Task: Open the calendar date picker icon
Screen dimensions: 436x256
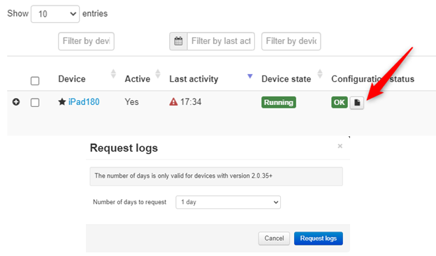Action: click(178, 41)
